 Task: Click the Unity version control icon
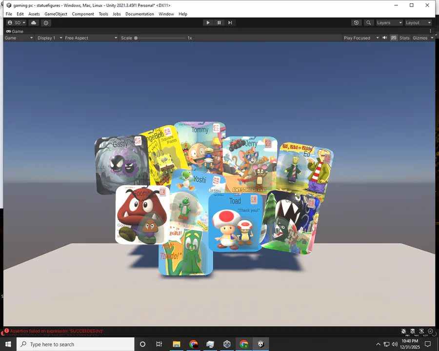[46, 23]
